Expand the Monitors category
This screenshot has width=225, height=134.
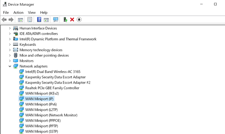[x=10, y=61]
